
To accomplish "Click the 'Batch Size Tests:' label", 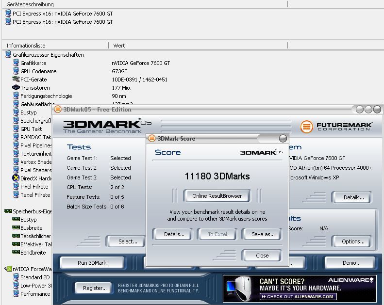I will click(x=87, y=207).
